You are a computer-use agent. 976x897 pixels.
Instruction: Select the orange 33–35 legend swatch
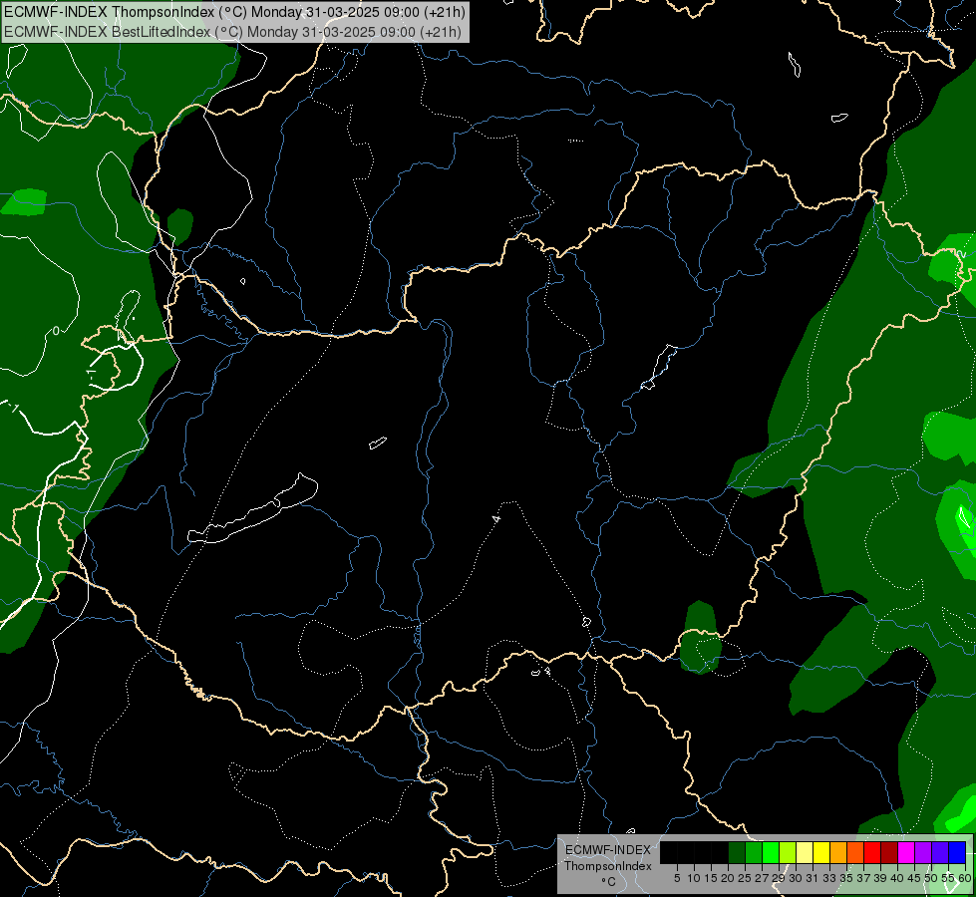point(838,852)
